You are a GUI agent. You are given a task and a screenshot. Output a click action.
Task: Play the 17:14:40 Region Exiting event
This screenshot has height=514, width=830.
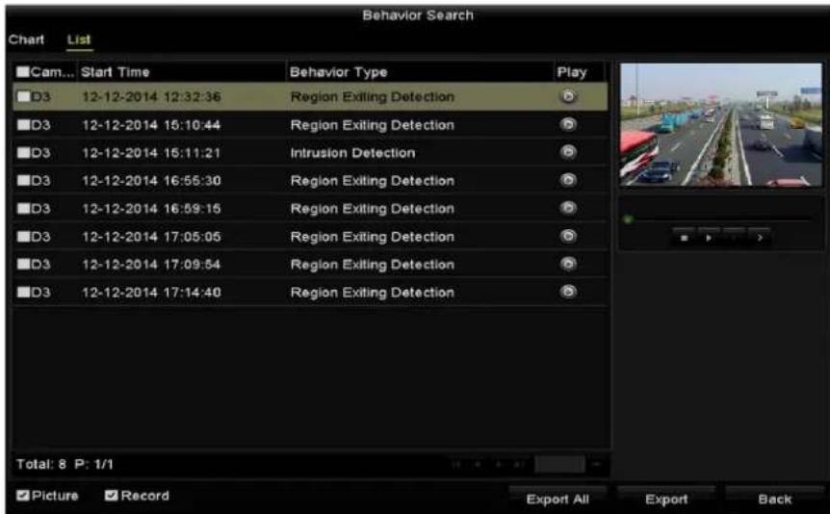click(568, 292)
